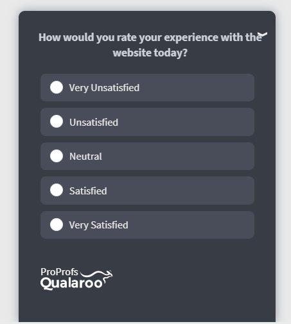Select the Very Unsatisfied radio circle
Screen dimensions: 291x324
pyautogui.click(x=57, y=87)
